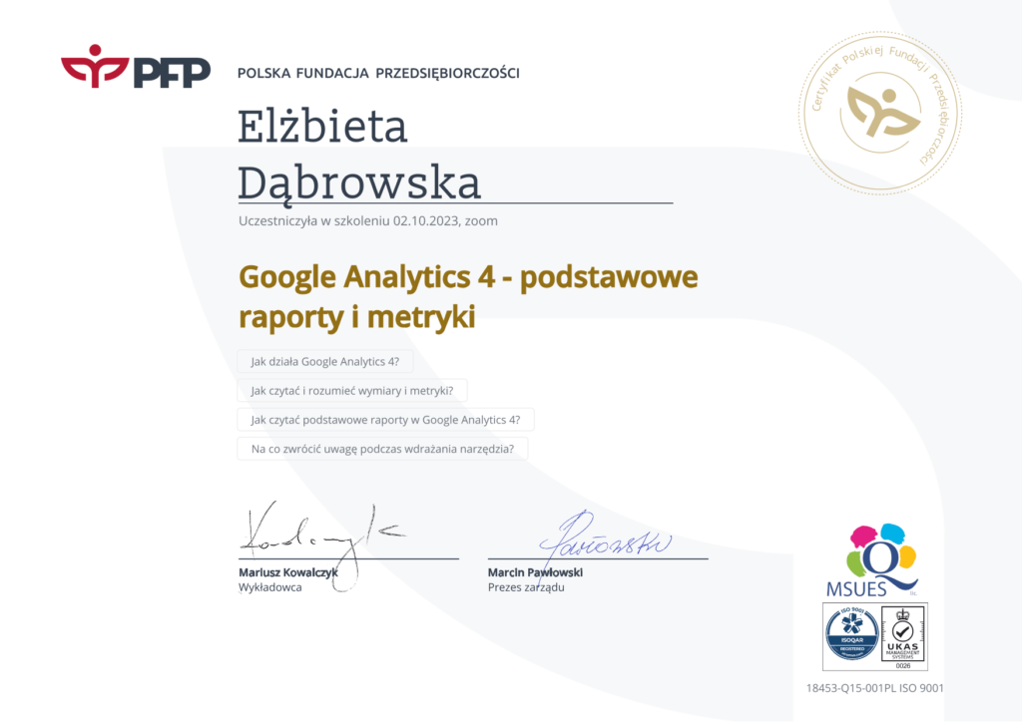Viewport: 1022px width, 722px height.
Task: Click 'Polska Fundacja Przedsiębiorczości' heading text
Action: (x=378, y=73)
